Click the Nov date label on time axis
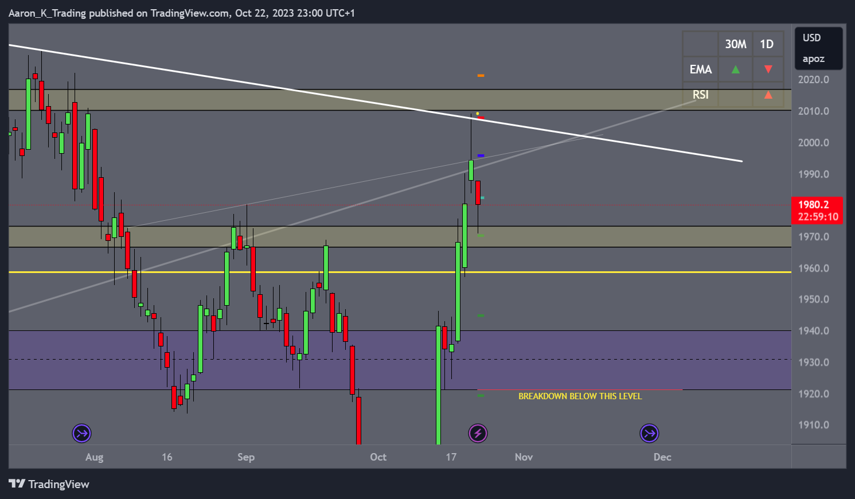The width and height of the screenshot is (855, 499). click(524, 457)
